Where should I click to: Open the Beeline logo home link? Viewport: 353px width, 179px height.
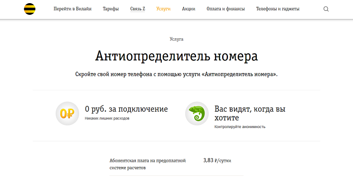pos(30,9)
